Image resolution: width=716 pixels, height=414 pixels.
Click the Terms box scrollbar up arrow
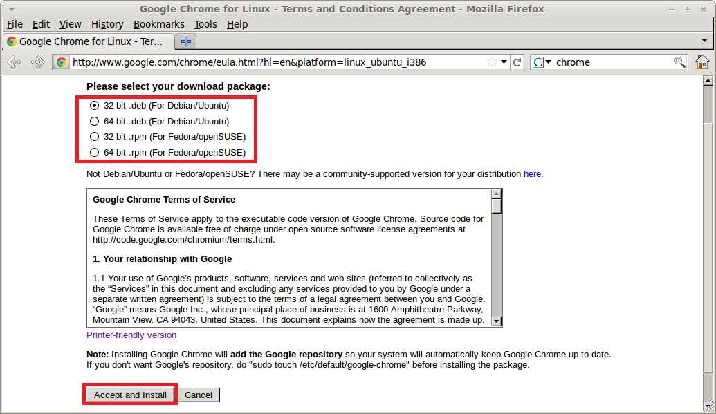coord(497,194)
